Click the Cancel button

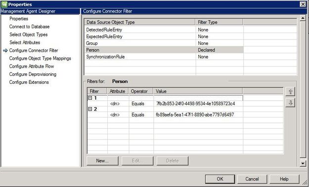click(252, 179)
